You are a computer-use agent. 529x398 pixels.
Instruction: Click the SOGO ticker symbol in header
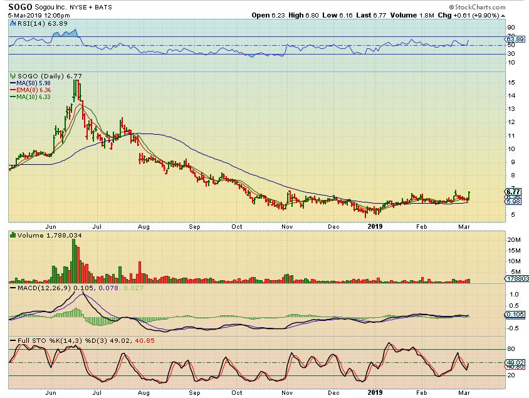(x=21, y=6)
